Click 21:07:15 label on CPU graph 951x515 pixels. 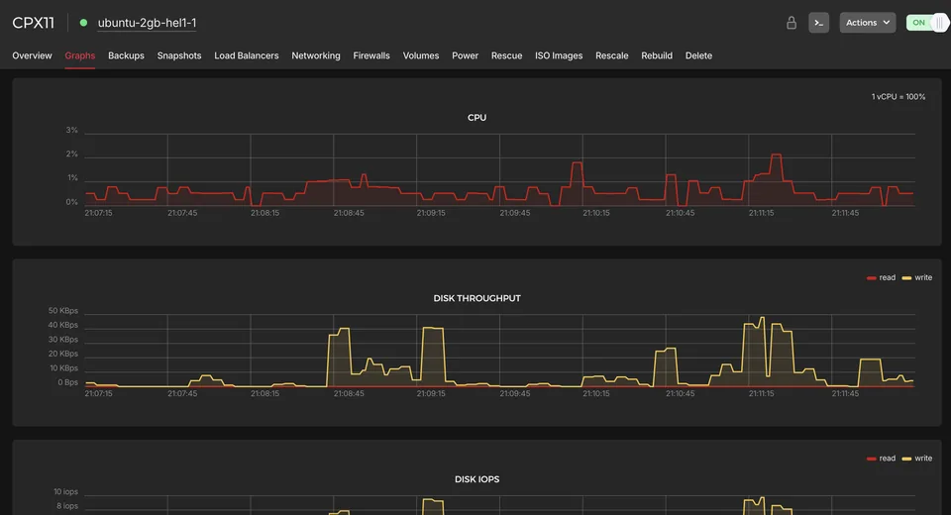(98, 213)
